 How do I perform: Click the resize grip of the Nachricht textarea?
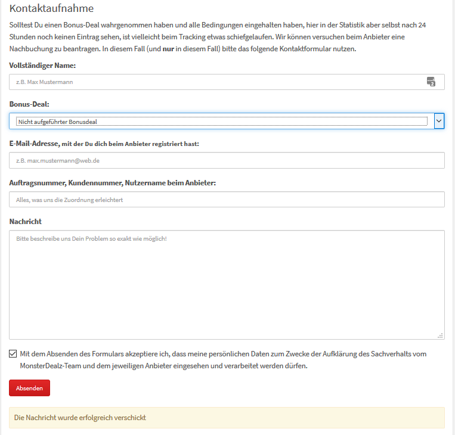click(x=440, y=335)
